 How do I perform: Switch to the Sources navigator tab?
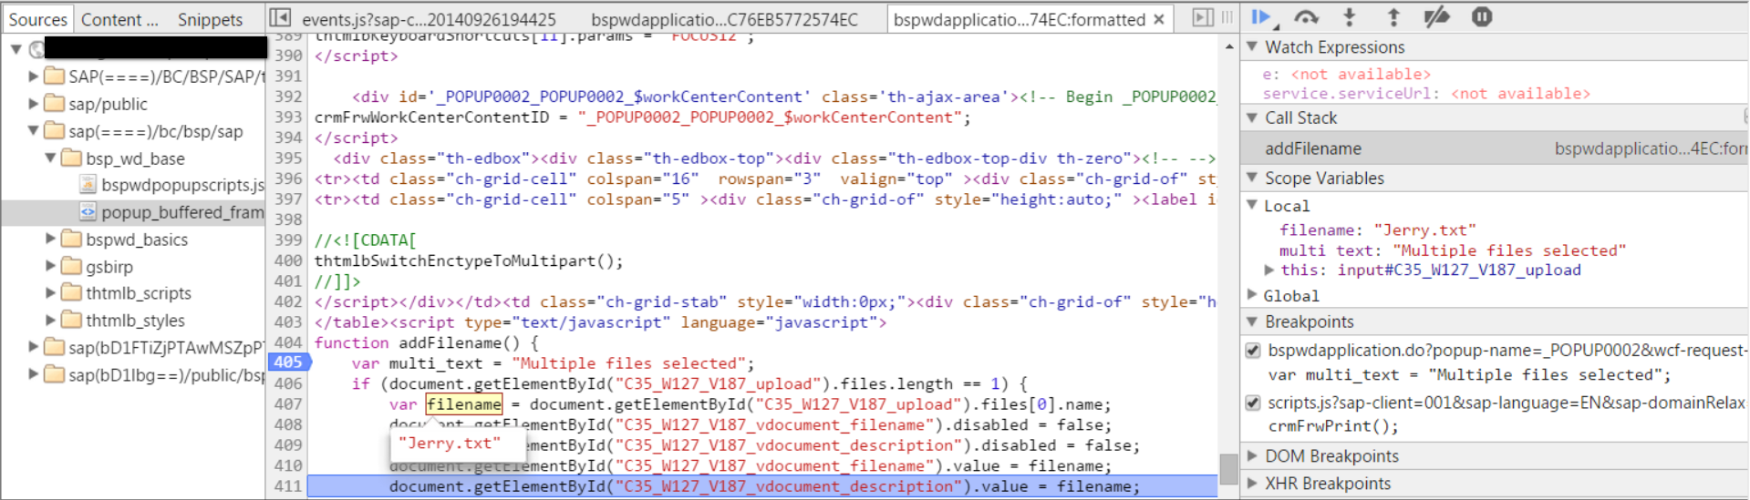click(37, 19)
